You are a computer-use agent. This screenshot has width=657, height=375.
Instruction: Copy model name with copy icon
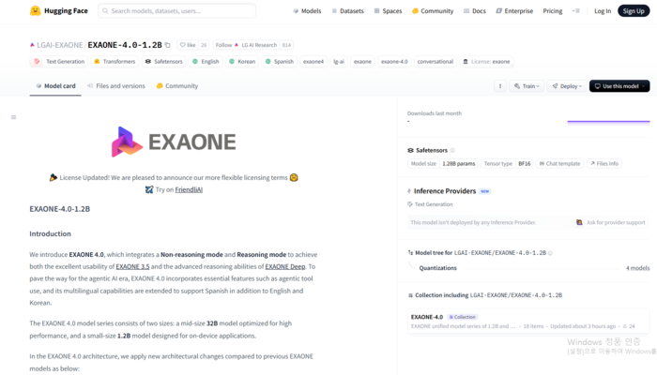[x=168, y=45]
